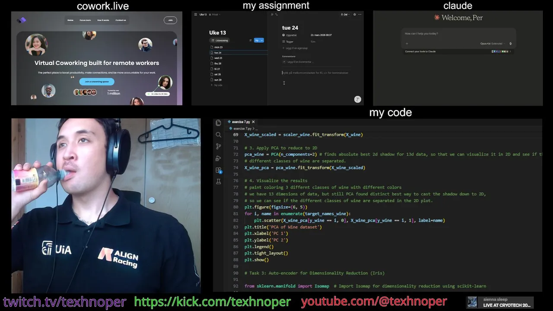Click the Notion page body text area
Image resolution: width=553 pixels, height=311 pixels.
click(x=315, y=73)
